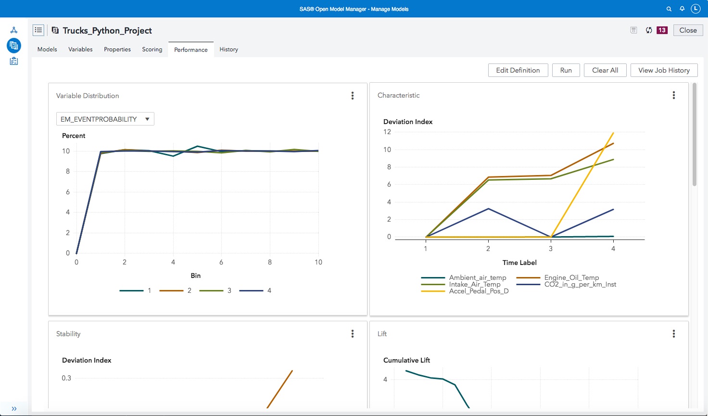Switch to the Properties tab
Screen dimensions: 708x416
click(117, 50)
